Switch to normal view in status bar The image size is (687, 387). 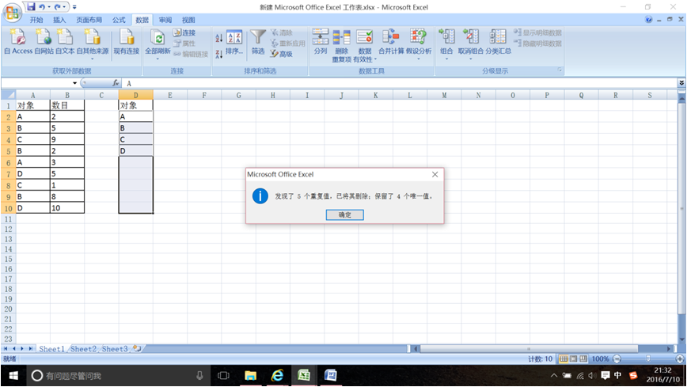pyautogui.click(x=564, y=359)
